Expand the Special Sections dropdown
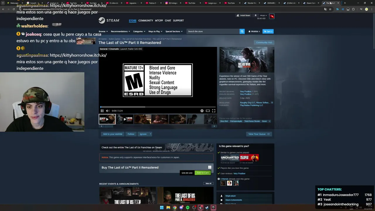Image resolution: width=375 pixels, height=211 pixels. [174, 31]
